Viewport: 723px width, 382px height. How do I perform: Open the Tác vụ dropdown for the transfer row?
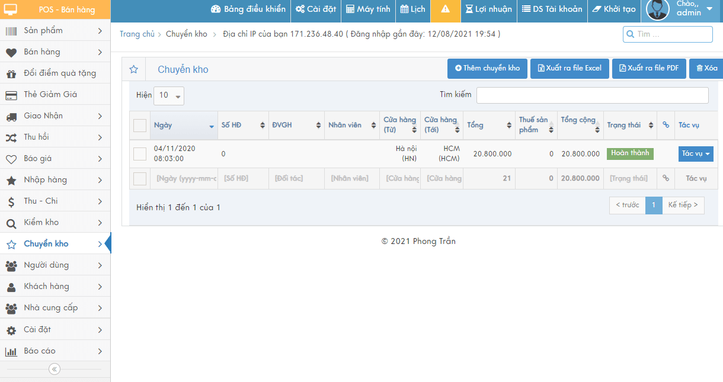[x=695, y=154]
